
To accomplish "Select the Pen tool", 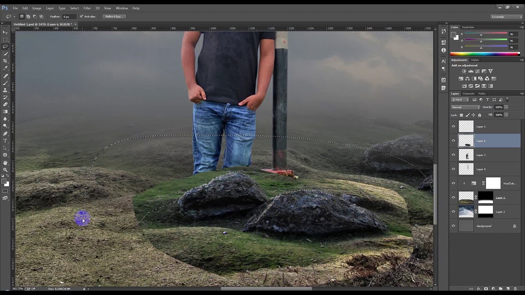I will pos(5,134).
